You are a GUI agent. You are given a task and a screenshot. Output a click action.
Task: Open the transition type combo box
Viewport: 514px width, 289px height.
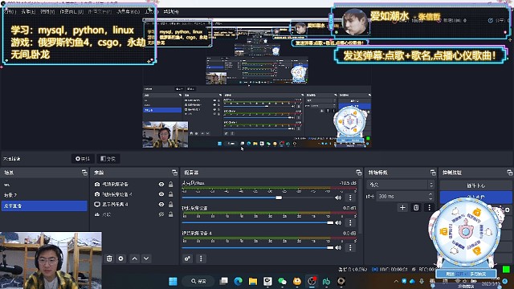(x=400, y=185)
